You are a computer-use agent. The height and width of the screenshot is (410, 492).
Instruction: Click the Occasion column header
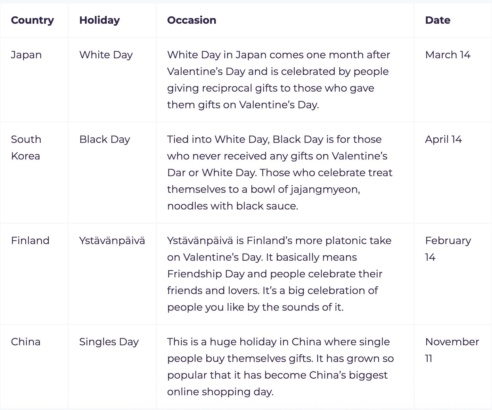(x=192, y=20)
